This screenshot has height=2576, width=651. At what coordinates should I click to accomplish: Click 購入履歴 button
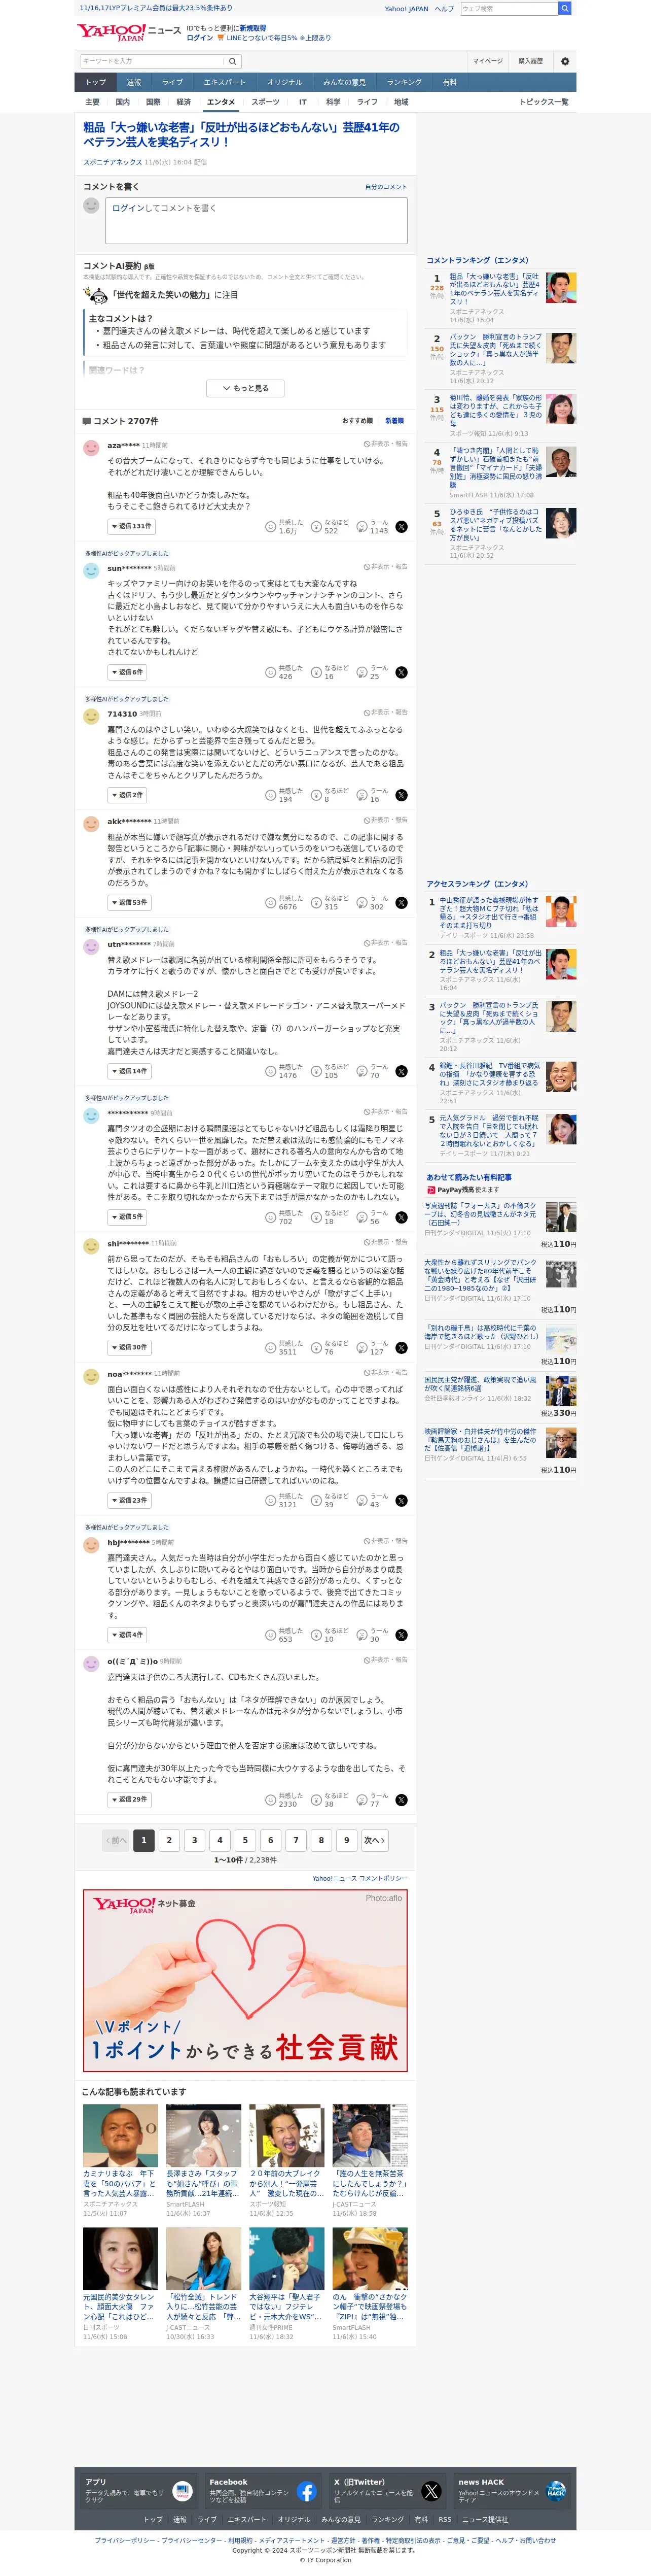click(530, 61)
